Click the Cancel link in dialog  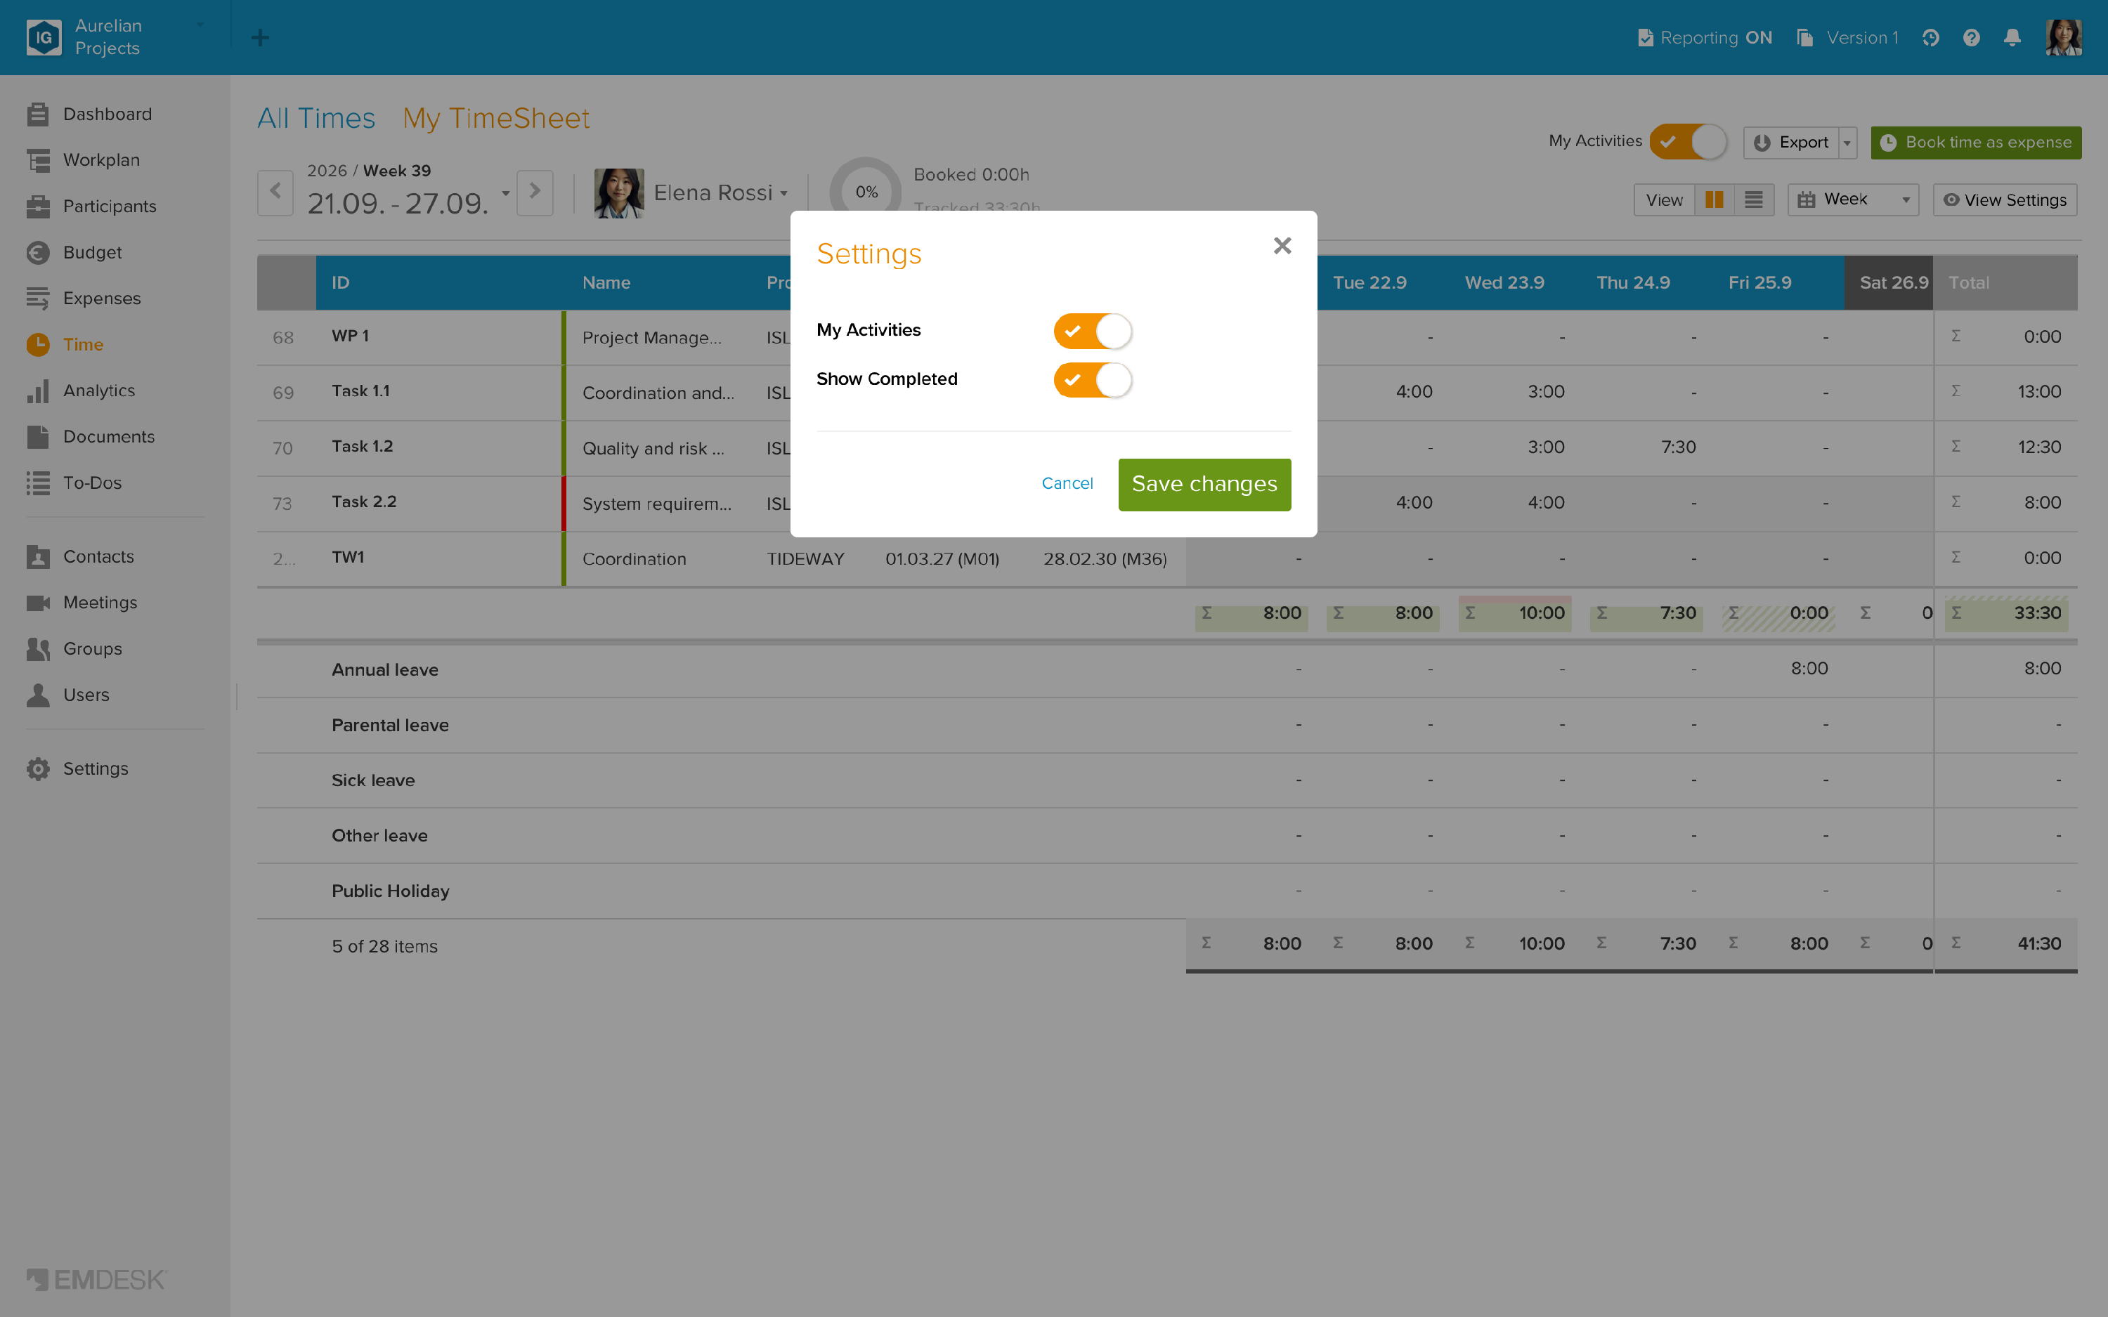tap(1067, 483)
